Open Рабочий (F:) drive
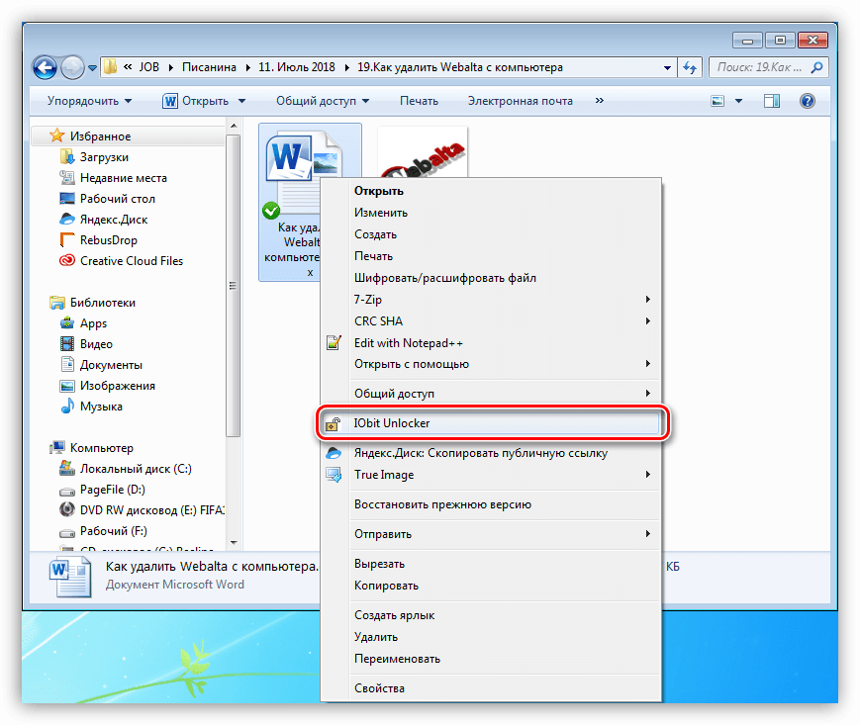Image resolution: width=860 pixels, height=725 pixels. pyautogui.click(x=114, y=531)
